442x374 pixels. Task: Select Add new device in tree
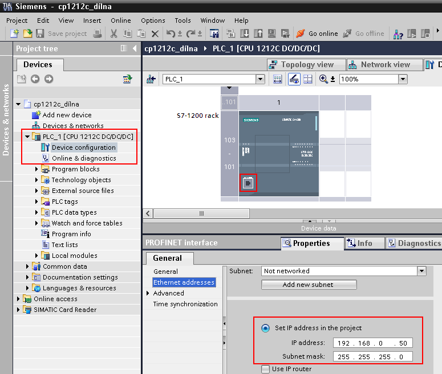(67, 115)
